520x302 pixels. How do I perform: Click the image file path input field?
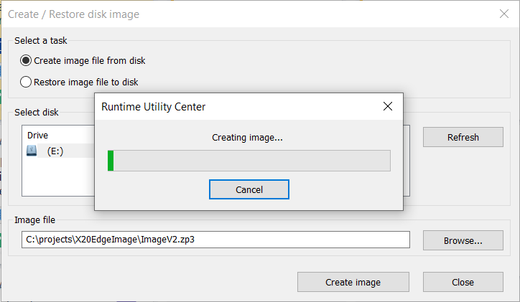click(x=215, y=240)
